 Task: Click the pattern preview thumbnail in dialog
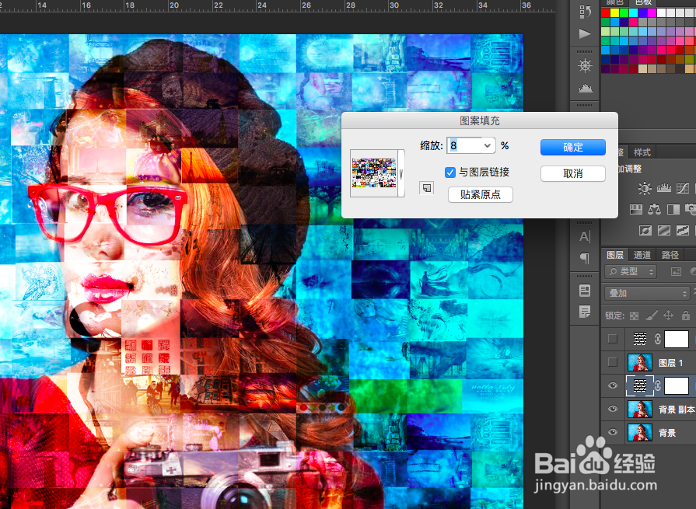(x=374, y=173)
